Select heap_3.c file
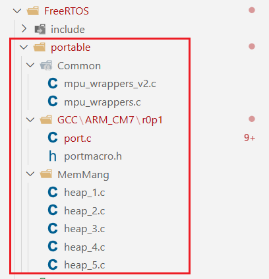 pos(84,229)
